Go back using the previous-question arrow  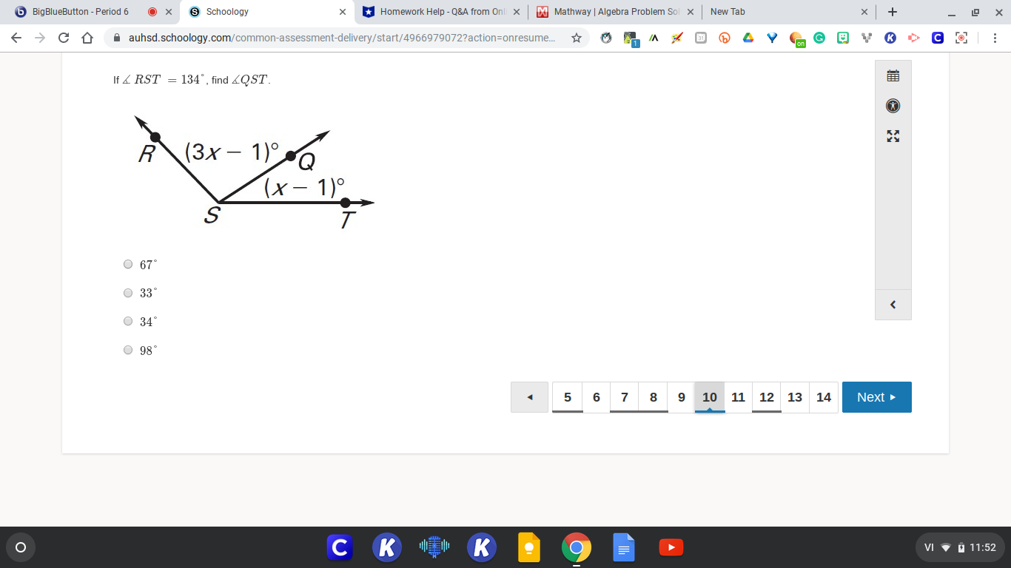coord(529,397)
